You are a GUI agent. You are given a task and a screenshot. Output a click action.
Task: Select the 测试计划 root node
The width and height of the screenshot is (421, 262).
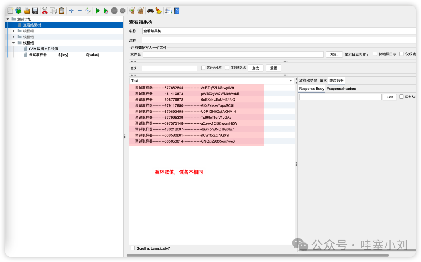click(24, 19)
